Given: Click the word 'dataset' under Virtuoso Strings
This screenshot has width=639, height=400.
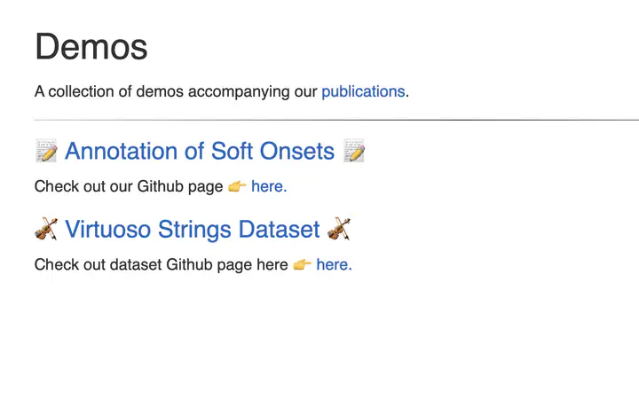Looking at the screenshot, I should [135, 264].
